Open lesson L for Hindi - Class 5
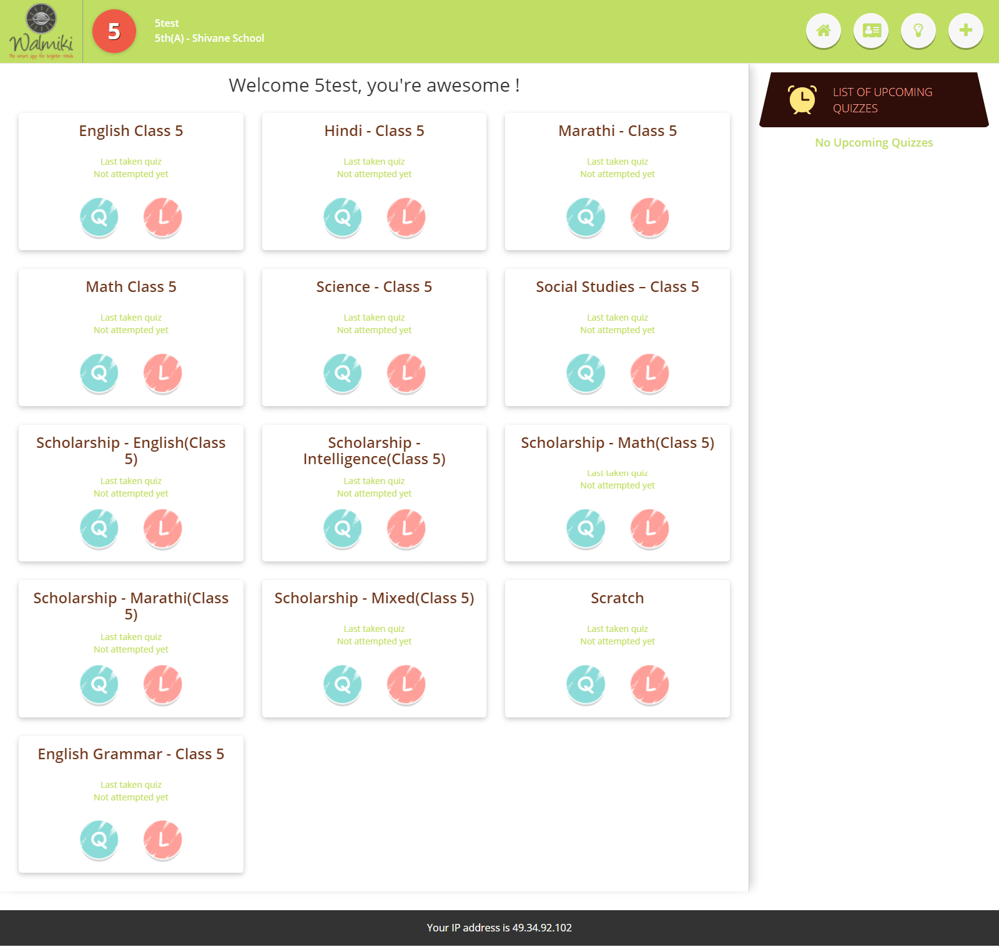Viewport: 999px width, 947px height. coord(406,217)
